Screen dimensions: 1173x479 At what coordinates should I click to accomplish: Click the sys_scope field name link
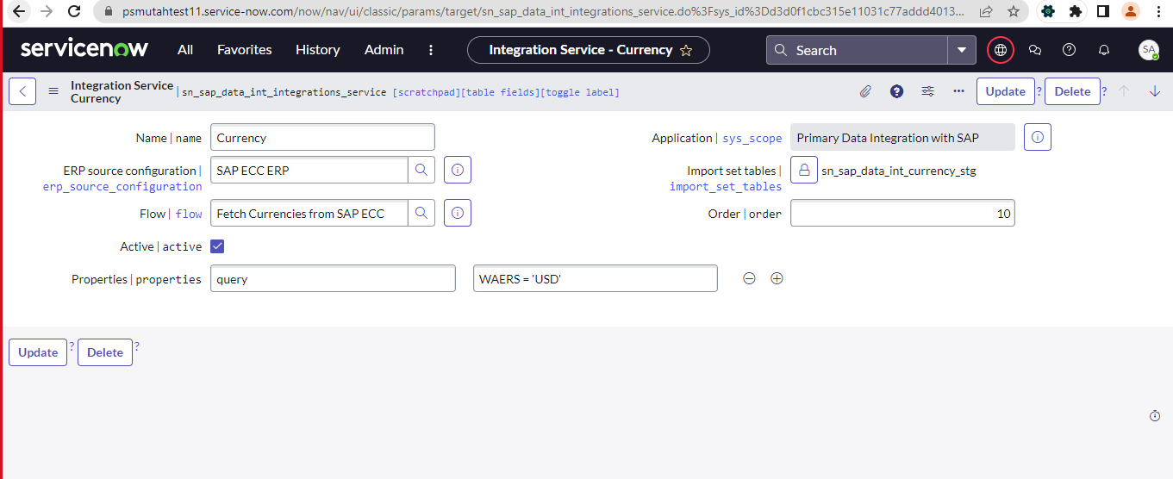coord(752,139)
